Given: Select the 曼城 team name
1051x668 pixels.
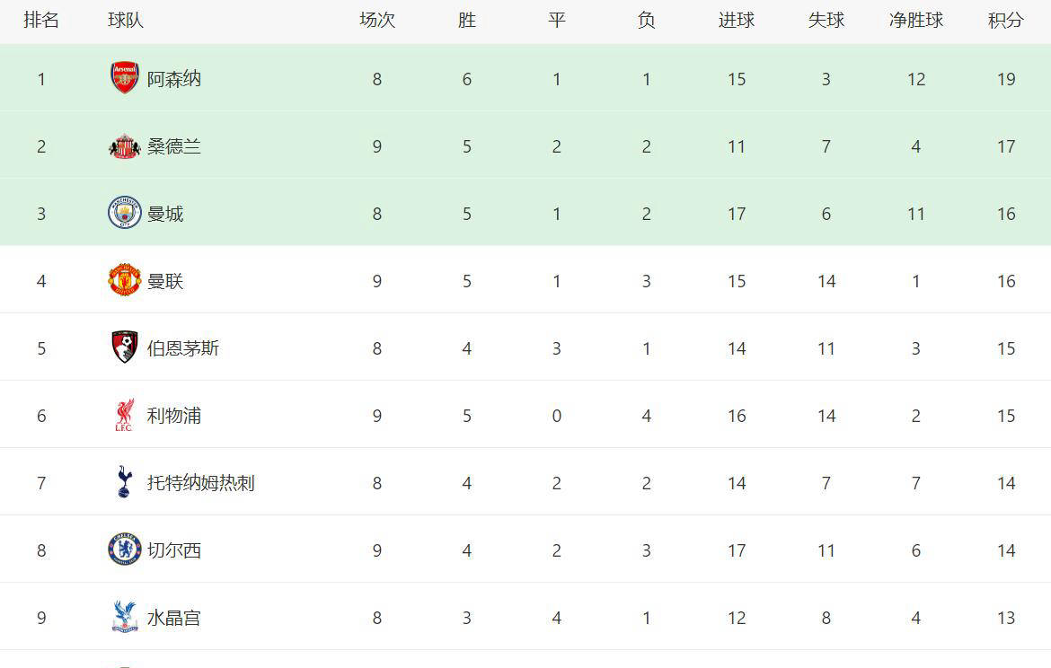Looking at the screenshot, I should [165, 214].
